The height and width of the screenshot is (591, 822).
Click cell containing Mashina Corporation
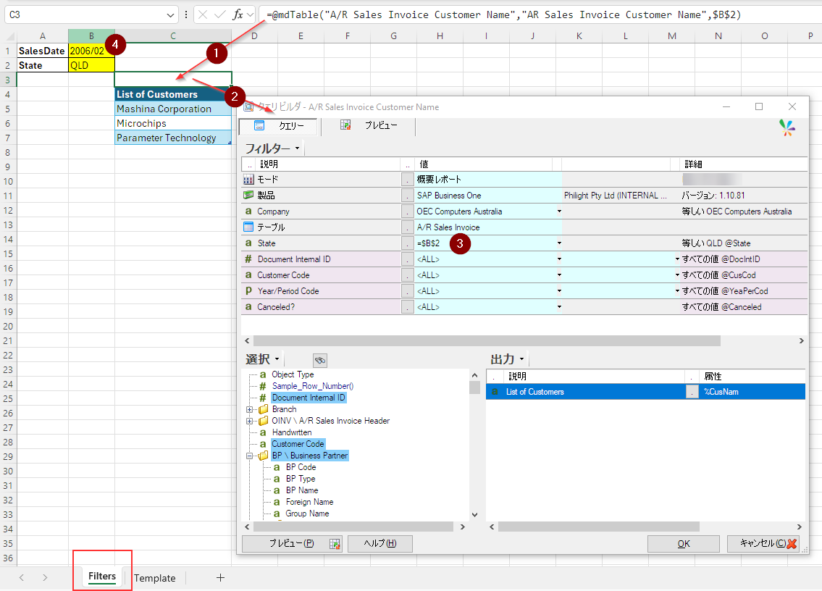point(173,109)
